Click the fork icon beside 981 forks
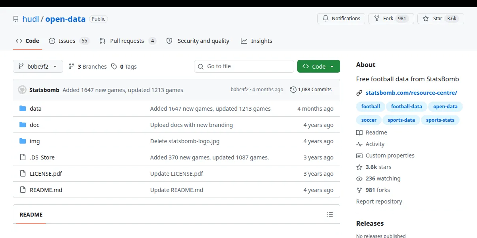The image size is (477, 238). click(x=359, y=190)
